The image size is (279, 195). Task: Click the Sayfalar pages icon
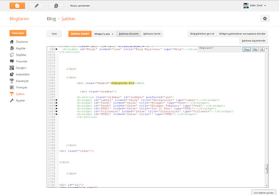[12, 55]
